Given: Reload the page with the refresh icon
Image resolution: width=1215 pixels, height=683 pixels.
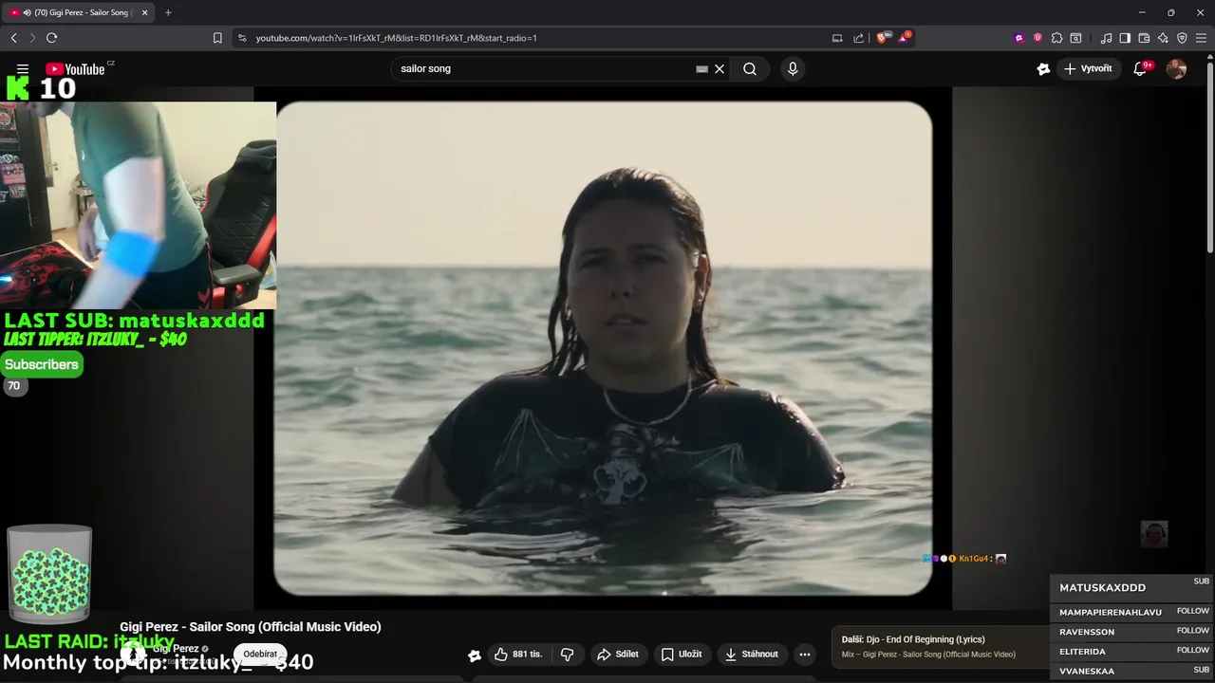Looking at the screenshot, I should [x=51, y=38].
